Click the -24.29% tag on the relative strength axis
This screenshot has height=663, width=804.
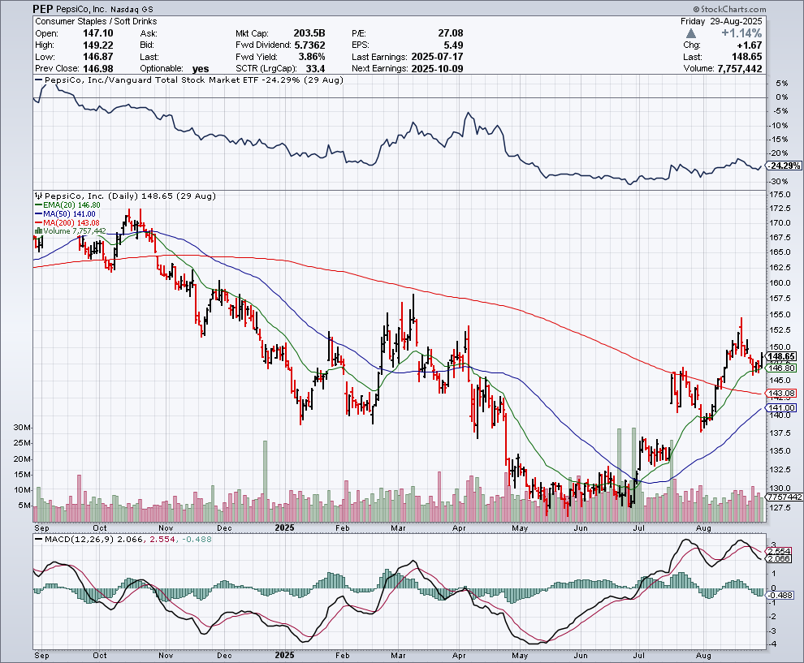pos(785,166)
